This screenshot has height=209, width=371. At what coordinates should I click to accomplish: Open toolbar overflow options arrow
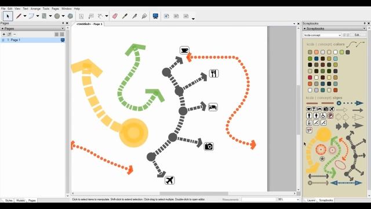pyautogui.click(x=193, y=19)
